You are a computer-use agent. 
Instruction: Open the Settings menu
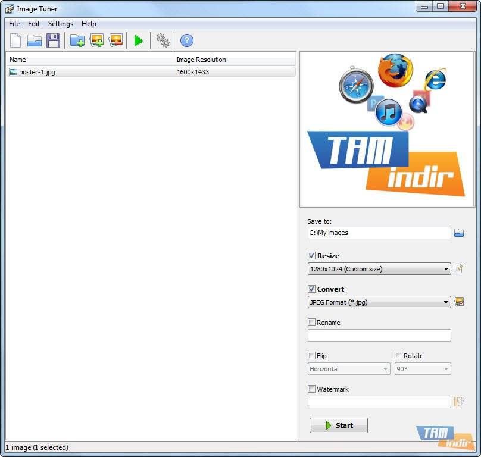pos(60,24)
